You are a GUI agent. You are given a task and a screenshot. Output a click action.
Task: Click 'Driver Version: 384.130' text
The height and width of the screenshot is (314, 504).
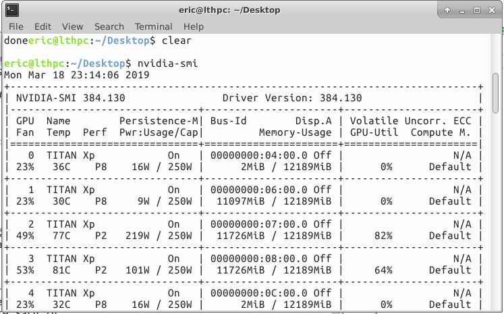tap(292, 98)
